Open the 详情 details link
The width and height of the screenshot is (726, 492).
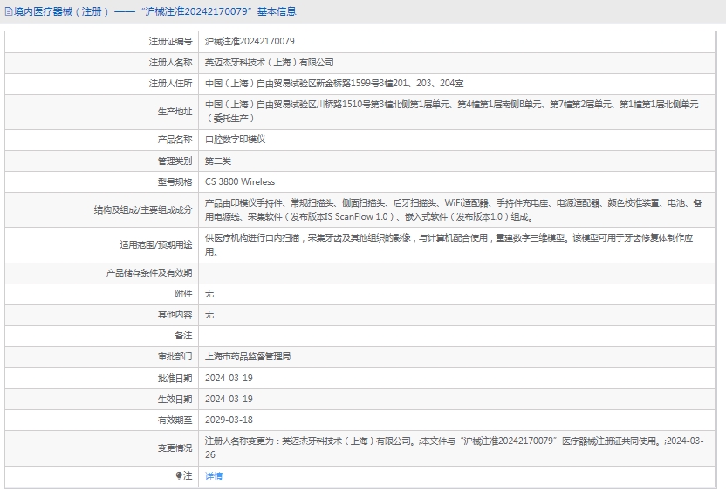click(214, 476)
